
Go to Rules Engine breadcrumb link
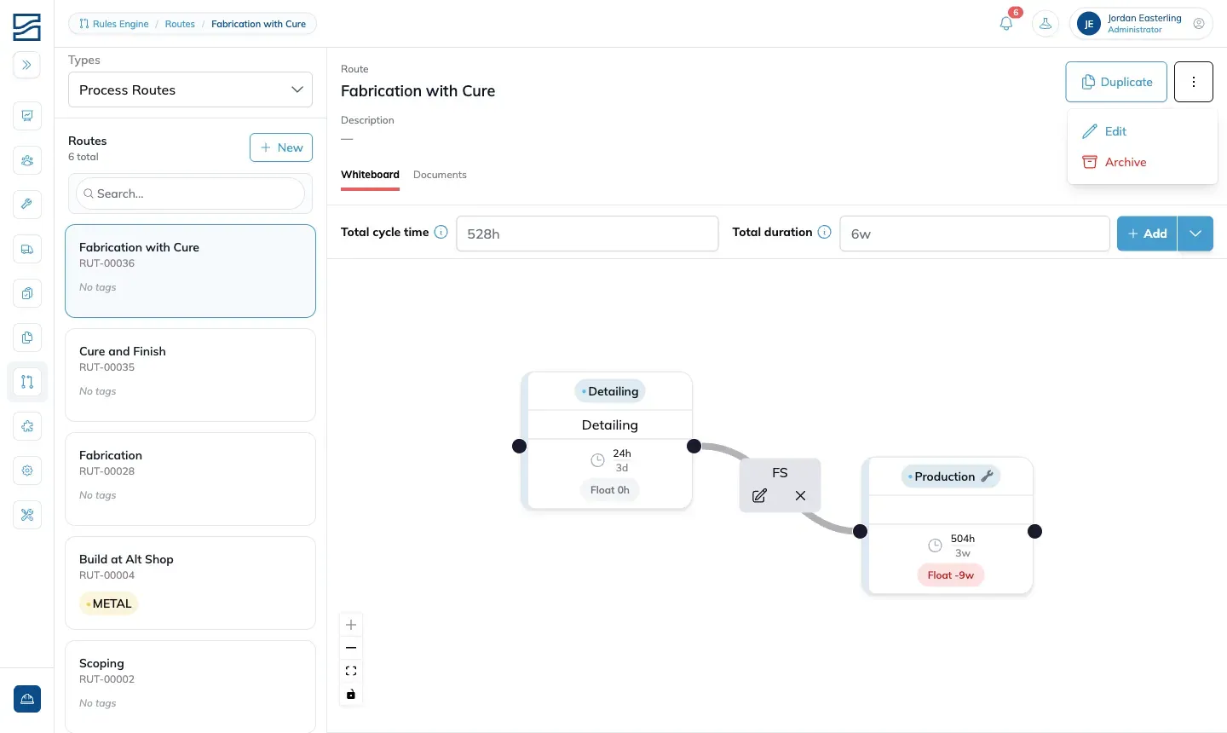[x=114, y=24]
